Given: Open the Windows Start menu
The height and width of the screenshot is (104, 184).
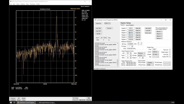Looking at the screenshot, I should (11, 103).
